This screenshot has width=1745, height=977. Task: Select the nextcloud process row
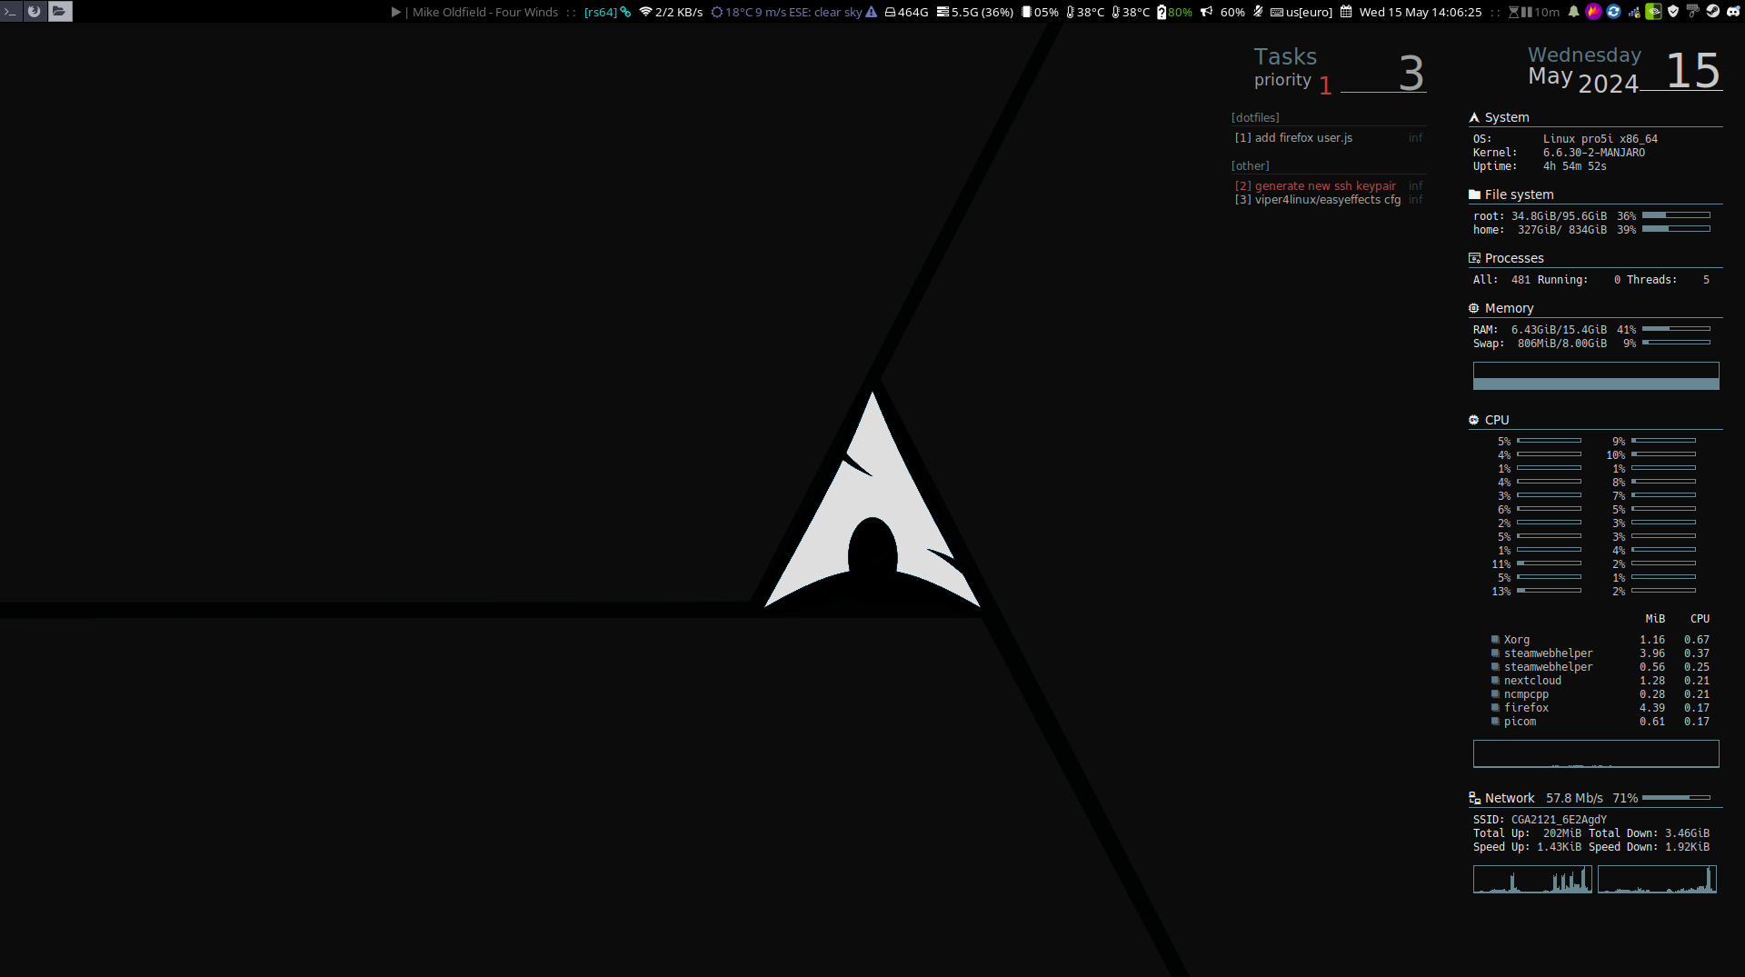pyautogui.click(x=1600, y=681)
